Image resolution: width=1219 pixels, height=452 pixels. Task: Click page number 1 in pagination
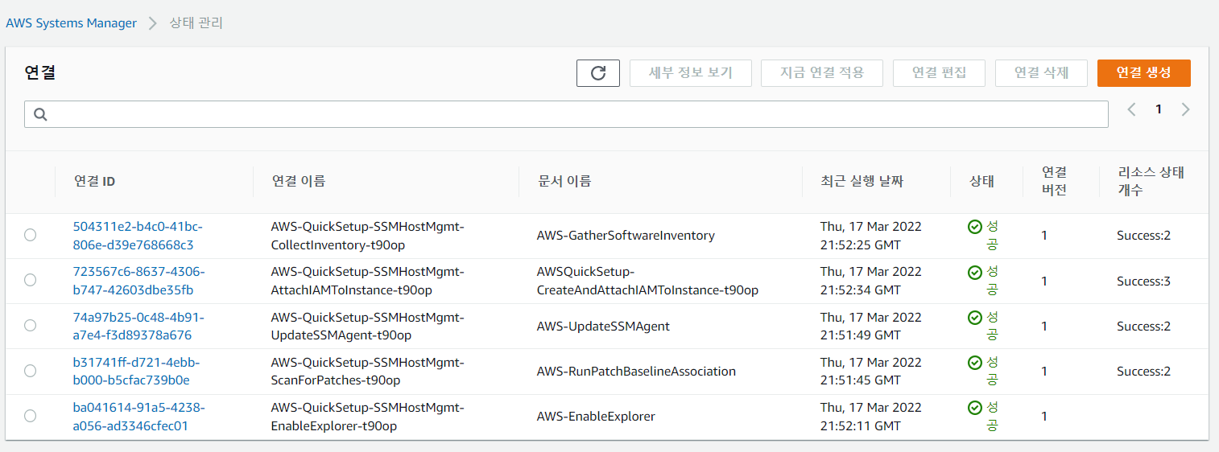click(x=1159, y=109)
